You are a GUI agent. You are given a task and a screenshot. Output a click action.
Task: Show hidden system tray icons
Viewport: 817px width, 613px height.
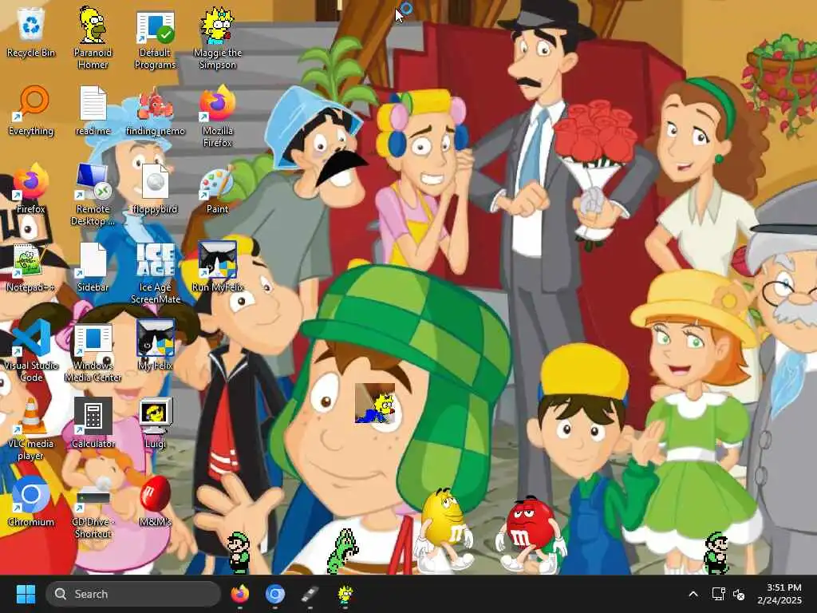693,594
